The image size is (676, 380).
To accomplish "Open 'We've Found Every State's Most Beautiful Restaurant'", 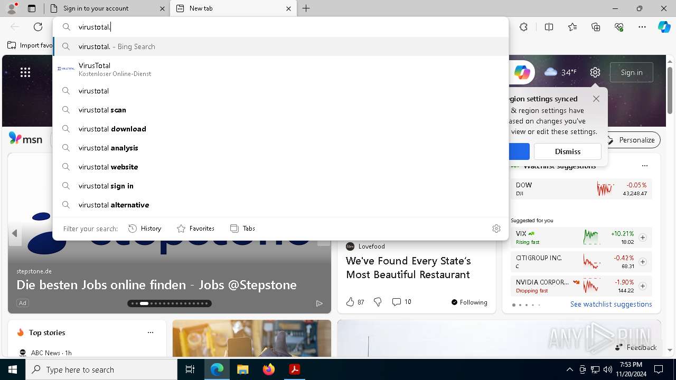I will click(408, 268).
